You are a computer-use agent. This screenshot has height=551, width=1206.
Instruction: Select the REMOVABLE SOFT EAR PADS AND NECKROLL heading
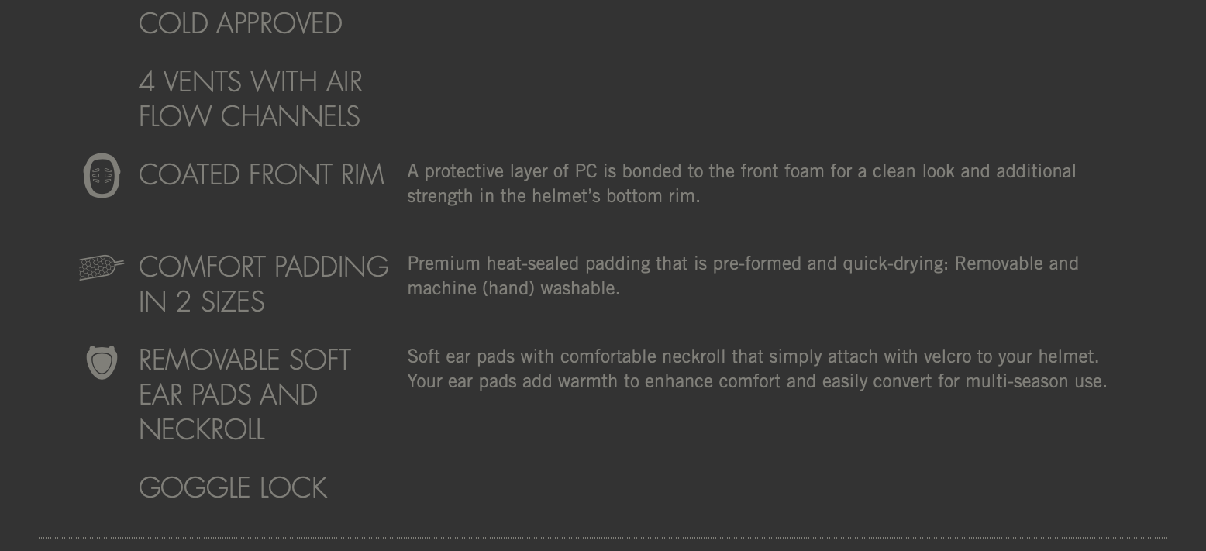[x=245, y=394]
